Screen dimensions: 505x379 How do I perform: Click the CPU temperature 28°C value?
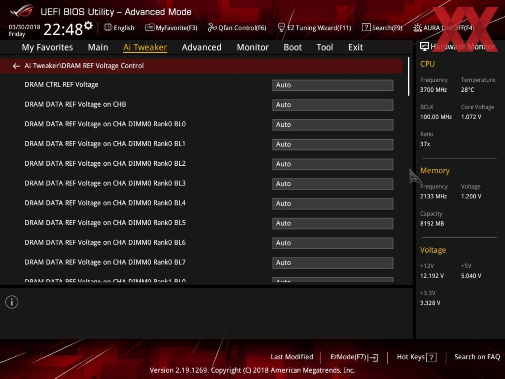(x=467, y=90)
